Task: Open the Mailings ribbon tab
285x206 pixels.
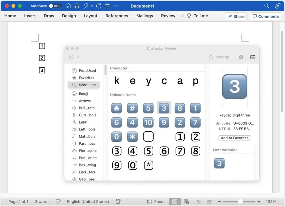Action: point(144,16)
